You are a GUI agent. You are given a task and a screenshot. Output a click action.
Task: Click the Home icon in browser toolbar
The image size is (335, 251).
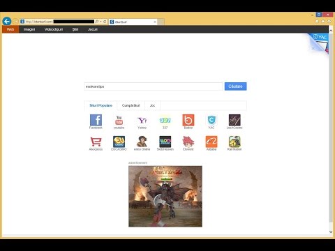click(317, 22)
